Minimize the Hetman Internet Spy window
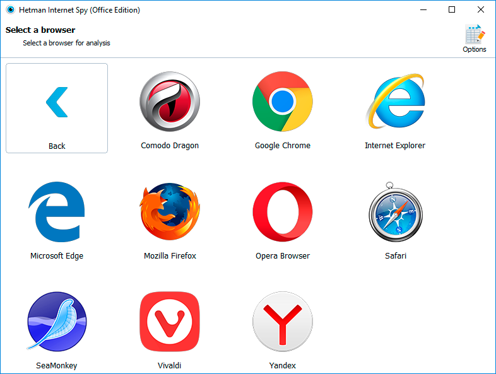 [x=423, y=10]
